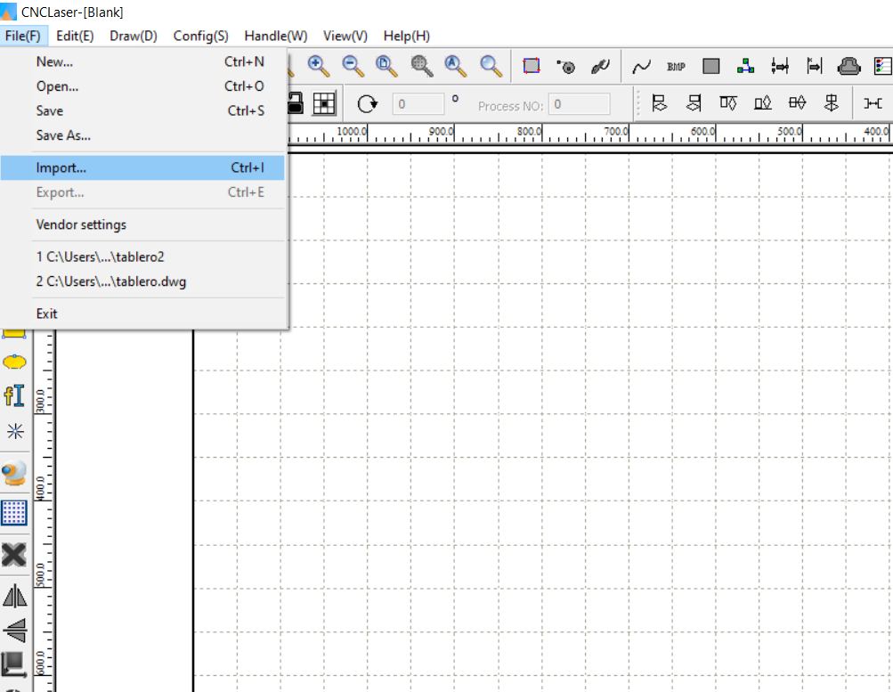Open the Help(H) menu
Screen dimensions: 893x692
(406, 36)
